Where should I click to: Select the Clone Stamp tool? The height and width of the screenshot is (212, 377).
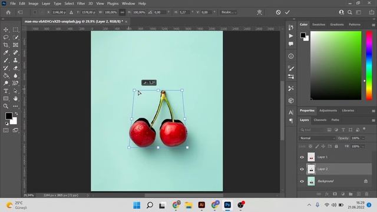point(15,60)
